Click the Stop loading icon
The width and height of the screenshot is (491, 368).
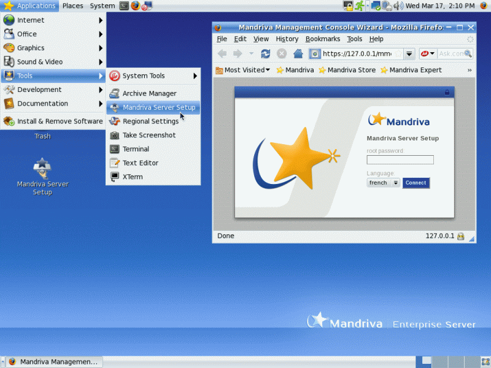tap(281, 53)
